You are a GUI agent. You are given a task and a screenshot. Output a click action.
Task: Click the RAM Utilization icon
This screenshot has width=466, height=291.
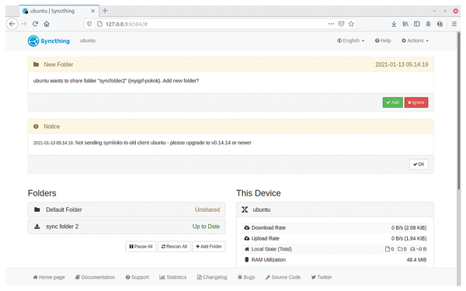[247, 260]
